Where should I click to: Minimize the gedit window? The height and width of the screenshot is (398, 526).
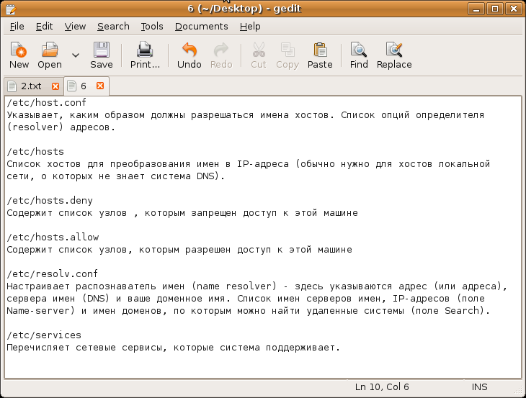pyautogui.click(x=476, y=9)
